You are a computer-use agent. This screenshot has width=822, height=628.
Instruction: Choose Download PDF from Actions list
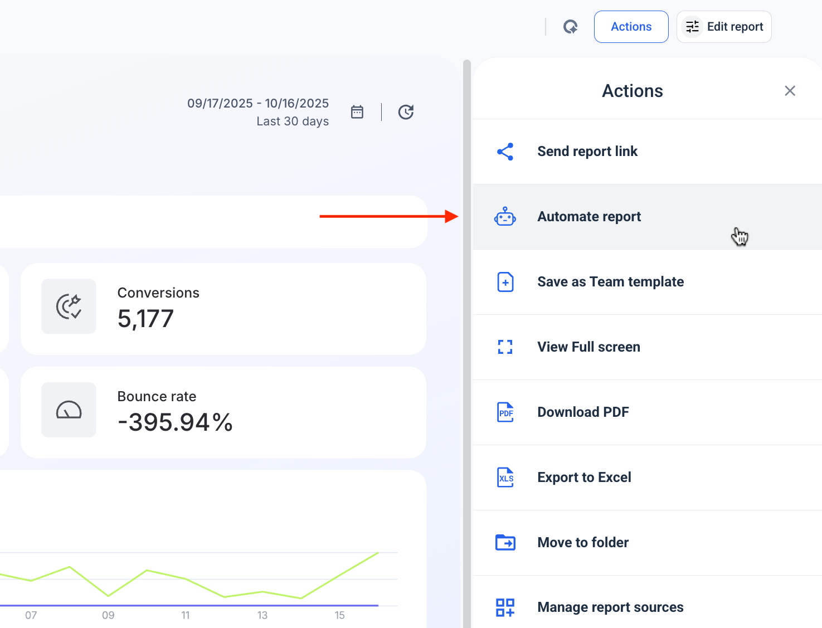583,412
